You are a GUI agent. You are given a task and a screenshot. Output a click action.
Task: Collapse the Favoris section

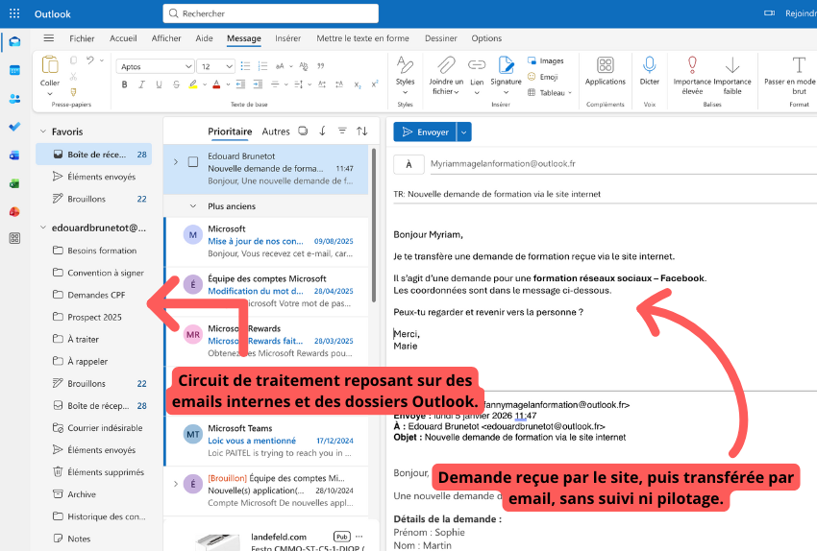43,132
